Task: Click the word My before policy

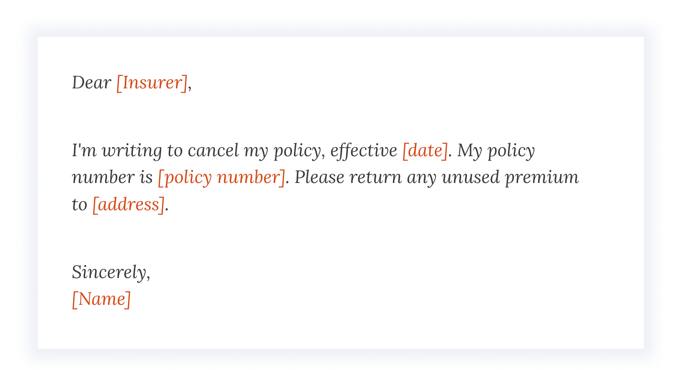Action: click(469, 151)
